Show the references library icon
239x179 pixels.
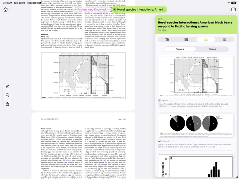[186, 40]
